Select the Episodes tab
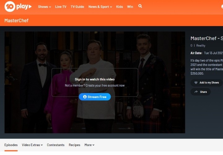223x155 pixels. click(x=11, y=145)
